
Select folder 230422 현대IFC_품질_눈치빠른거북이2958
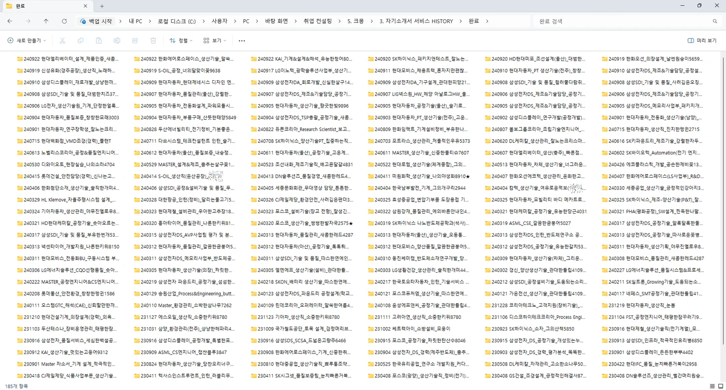[649, 364]
